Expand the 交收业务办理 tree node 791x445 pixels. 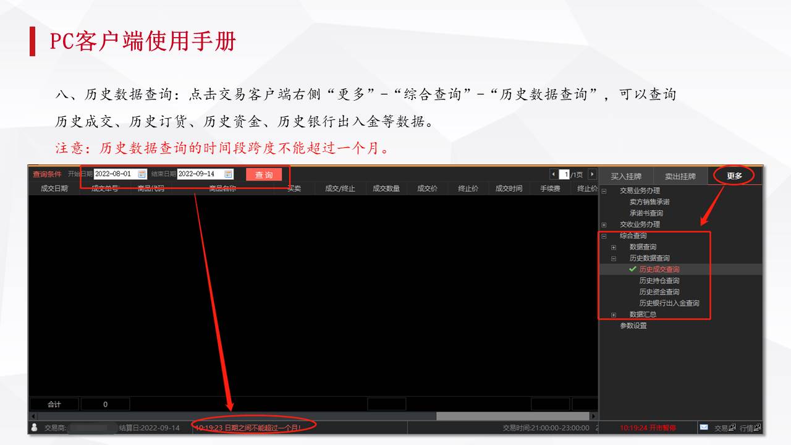point(604,224)
